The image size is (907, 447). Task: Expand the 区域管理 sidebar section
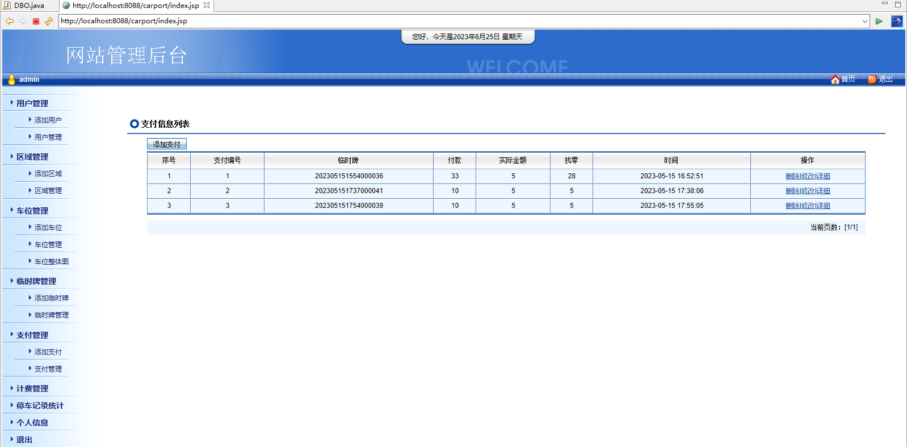click(x=32, y=157)
